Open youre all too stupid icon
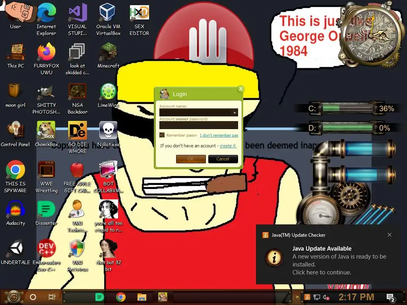This screenshot has width=407, height=305. click(108, 216)
